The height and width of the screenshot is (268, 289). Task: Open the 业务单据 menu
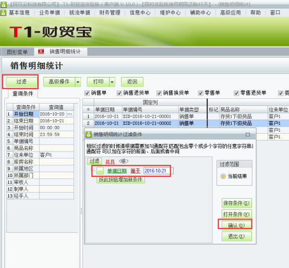point(50,12)
